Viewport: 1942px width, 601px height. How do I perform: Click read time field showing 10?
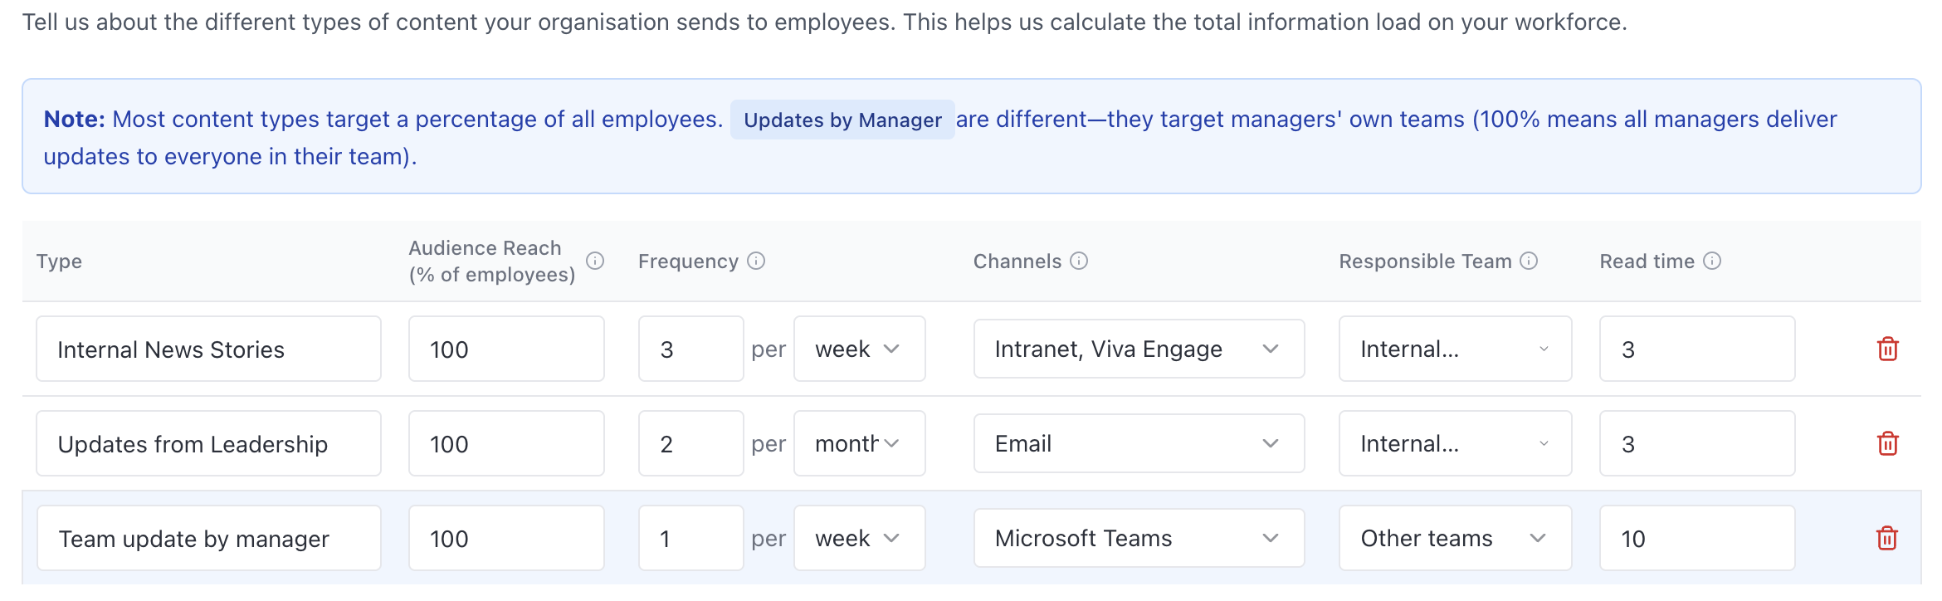[1696, 539]
